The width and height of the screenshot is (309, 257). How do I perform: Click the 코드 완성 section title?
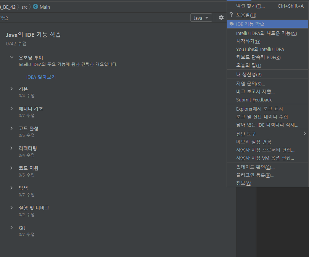[x=28, y=128]
